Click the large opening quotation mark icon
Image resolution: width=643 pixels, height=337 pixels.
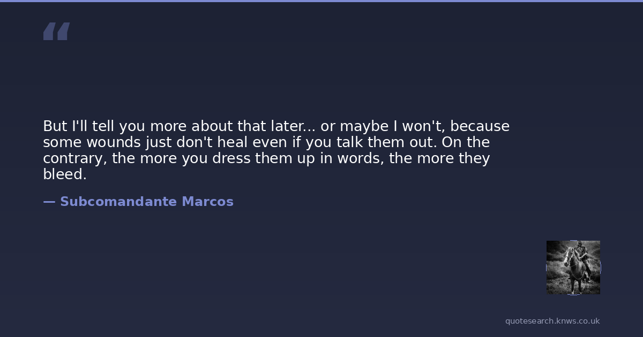tap(56, 32)
